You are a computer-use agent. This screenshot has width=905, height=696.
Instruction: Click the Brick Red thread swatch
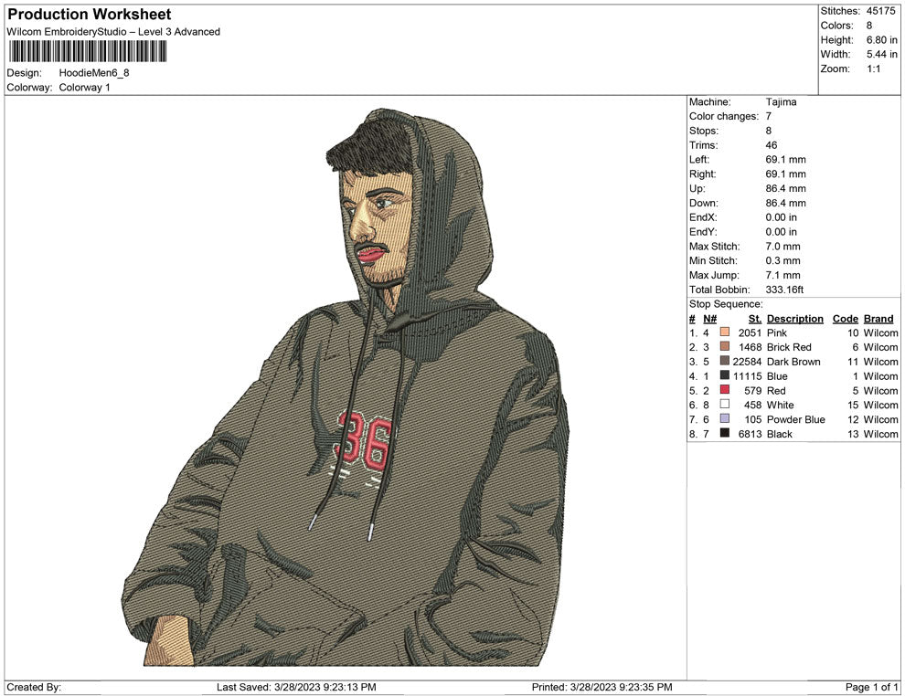(725, 347)
